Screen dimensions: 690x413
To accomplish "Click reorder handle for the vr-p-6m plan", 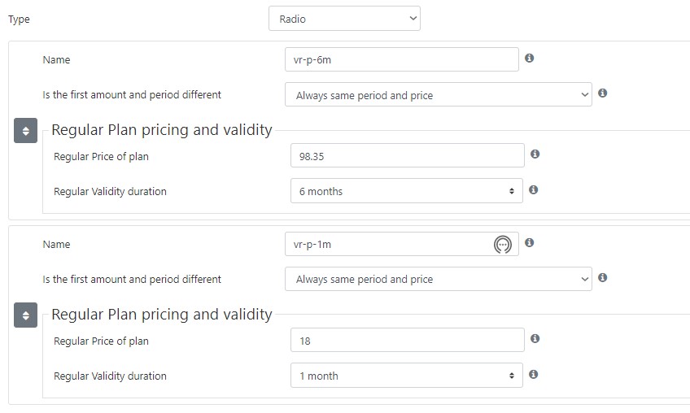I will [25, 131].
